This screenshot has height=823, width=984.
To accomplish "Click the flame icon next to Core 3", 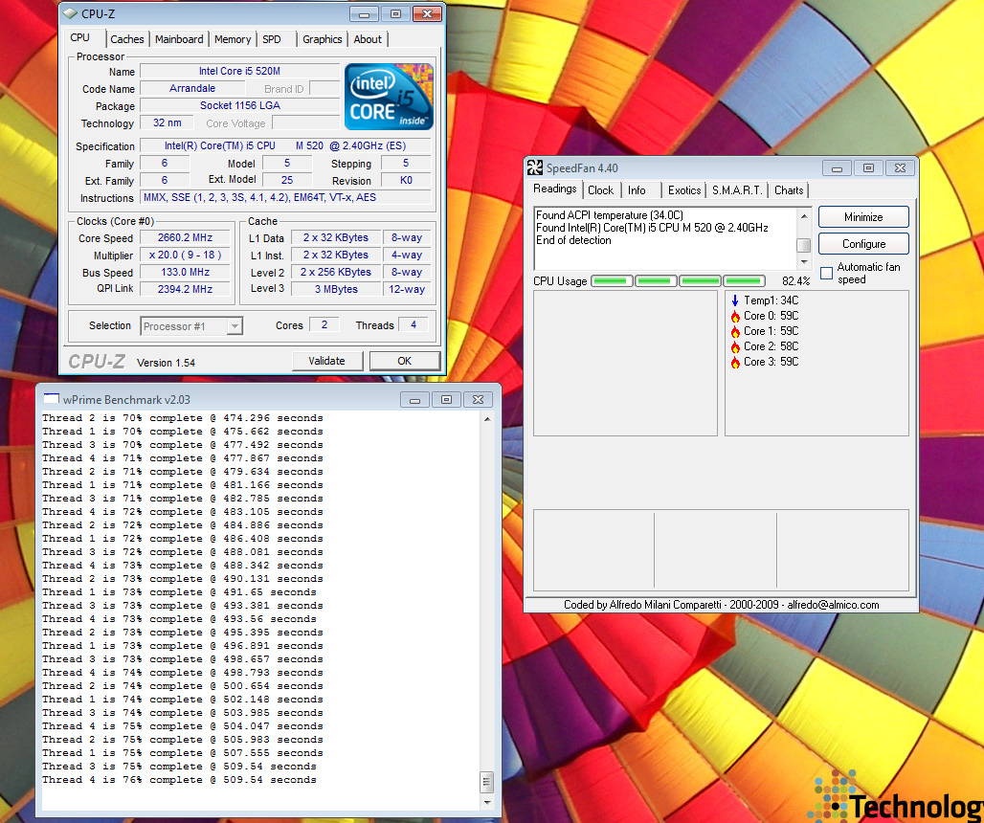I will [x=735, y=362].
